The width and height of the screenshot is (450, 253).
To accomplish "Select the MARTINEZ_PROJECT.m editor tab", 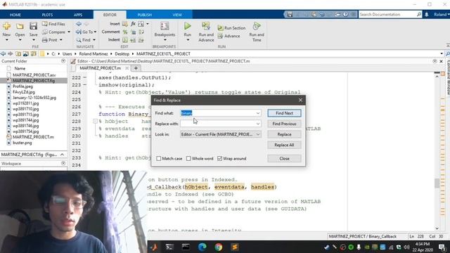I will [100, 68].
